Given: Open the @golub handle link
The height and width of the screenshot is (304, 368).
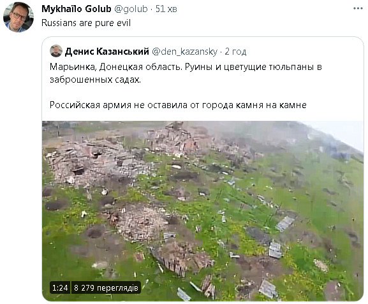Looking at the screenshot, I should (131, 9).
